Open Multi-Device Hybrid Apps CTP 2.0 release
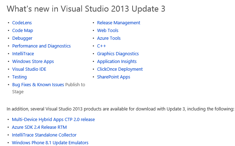 point(53,120)
